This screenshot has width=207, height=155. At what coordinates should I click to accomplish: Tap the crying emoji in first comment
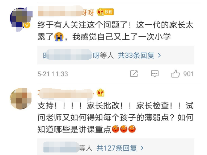point(59,37)
